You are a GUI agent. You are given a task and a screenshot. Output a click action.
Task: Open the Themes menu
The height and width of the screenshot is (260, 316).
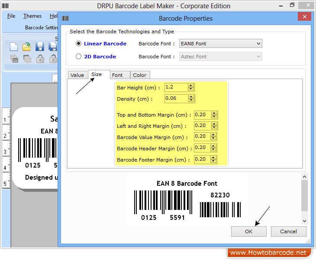point(32,16)
